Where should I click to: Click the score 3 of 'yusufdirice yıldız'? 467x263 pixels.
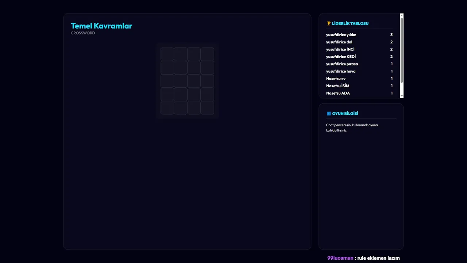click(391, 35)
